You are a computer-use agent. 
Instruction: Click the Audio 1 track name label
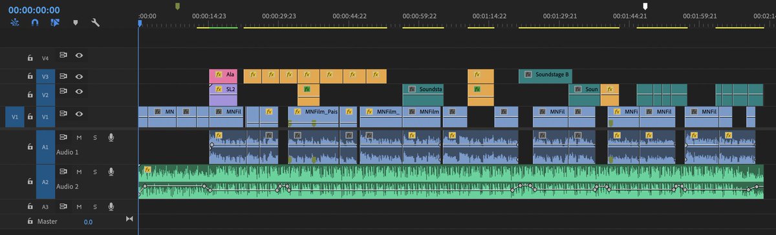coord(67,152)
